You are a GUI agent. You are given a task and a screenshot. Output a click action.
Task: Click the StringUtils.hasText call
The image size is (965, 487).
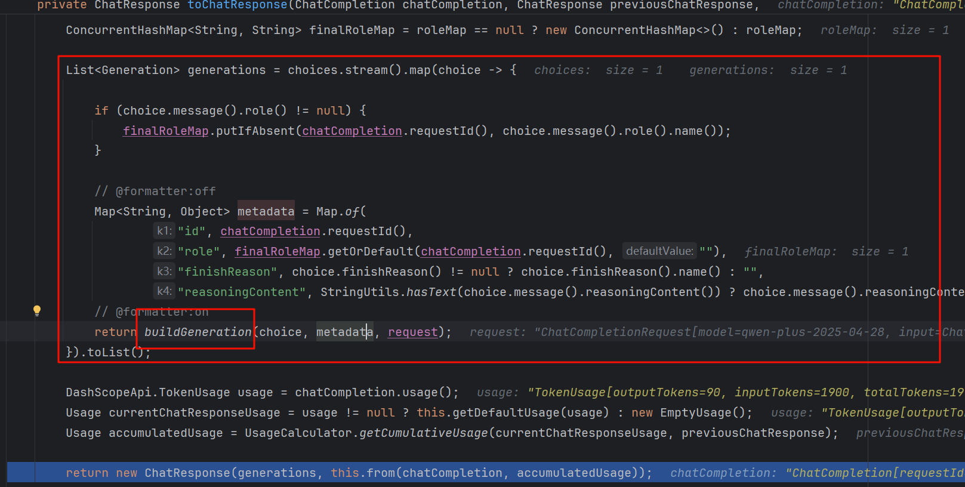(x=389, y=292)
